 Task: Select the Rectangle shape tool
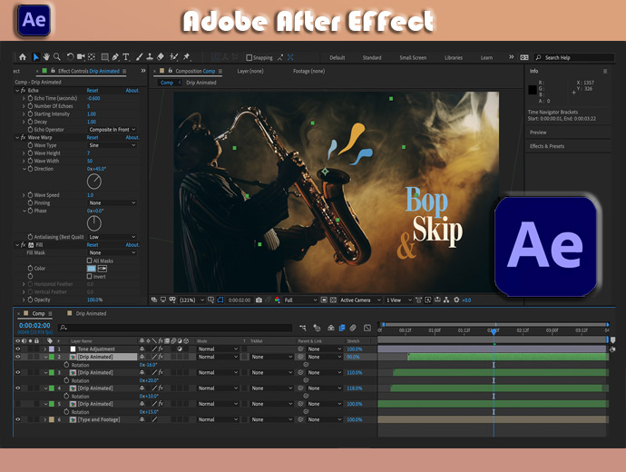[104, 57]
